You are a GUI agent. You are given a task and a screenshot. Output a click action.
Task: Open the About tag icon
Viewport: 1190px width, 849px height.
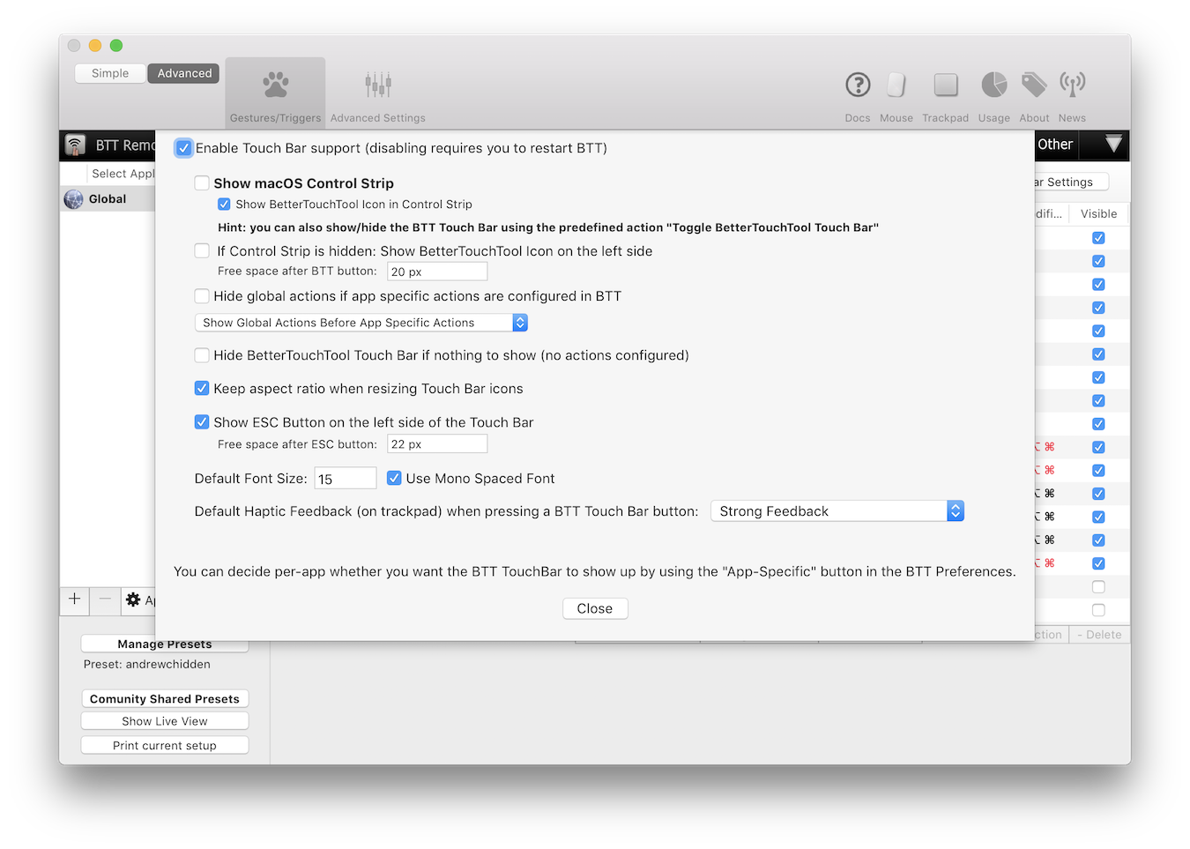point(1034,85)
